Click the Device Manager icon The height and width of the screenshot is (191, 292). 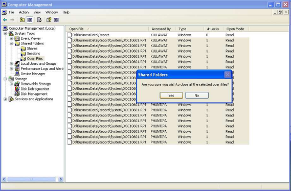coord(17,74)
